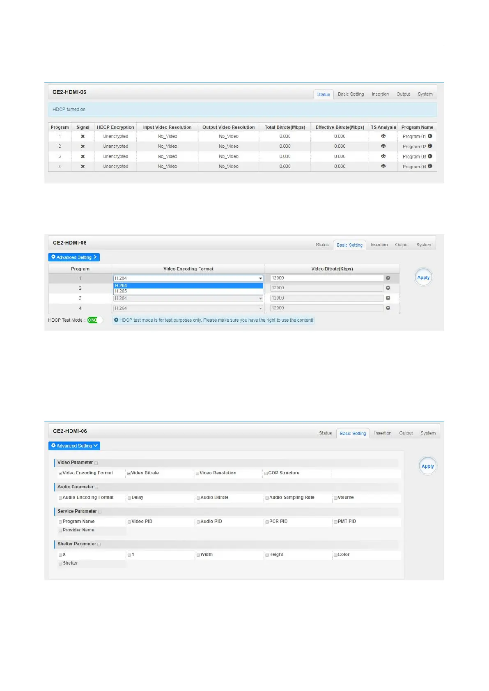Image resolution: width=489 pixels, height=691 pixels.
Task: Choose H.264 in the open dropdown list
Action: 188,286
